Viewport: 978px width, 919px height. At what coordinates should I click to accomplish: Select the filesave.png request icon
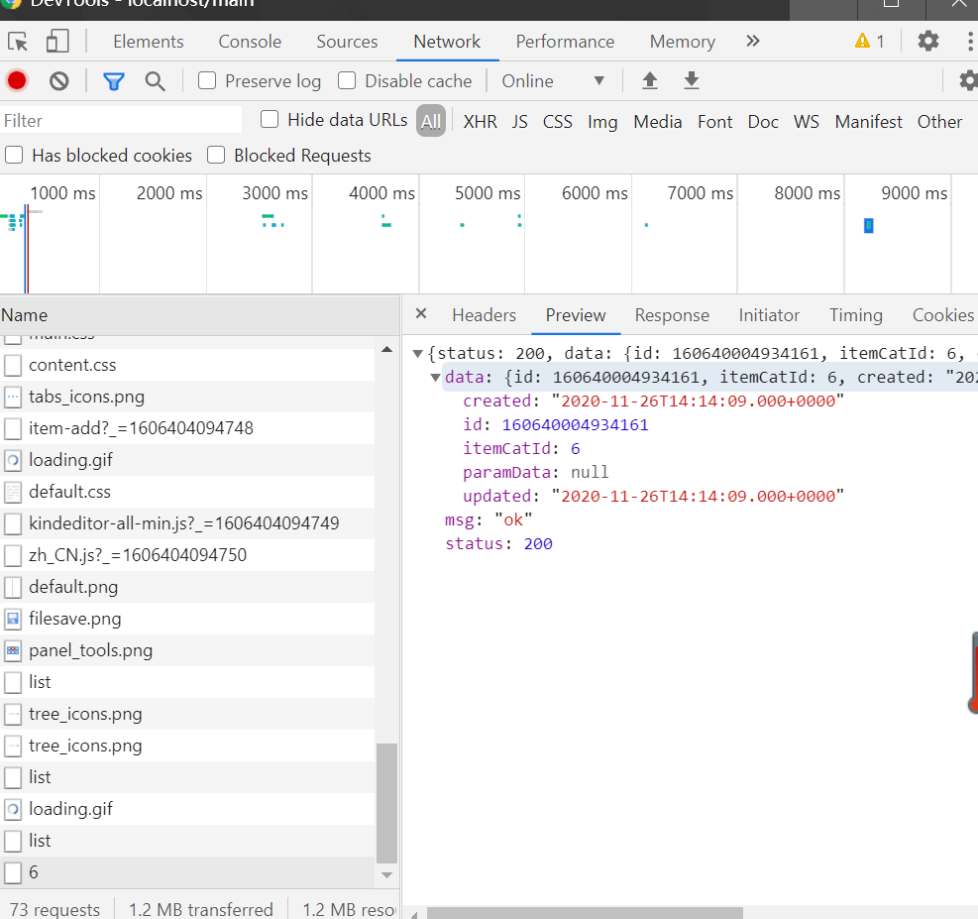pos(13,619)
